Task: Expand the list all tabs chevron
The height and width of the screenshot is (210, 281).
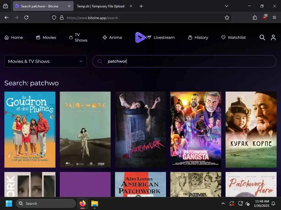Action: pyautogui.click(x=226, y=6)
